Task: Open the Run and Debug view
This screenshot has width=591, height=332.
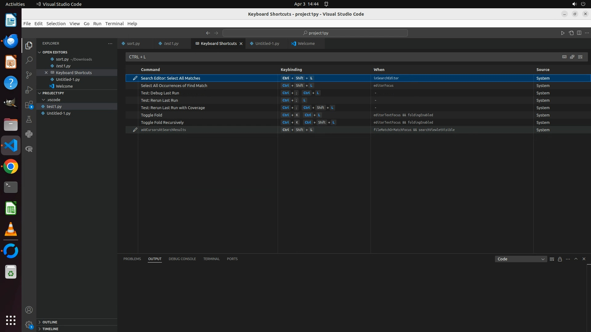Action: coord(29,90)
